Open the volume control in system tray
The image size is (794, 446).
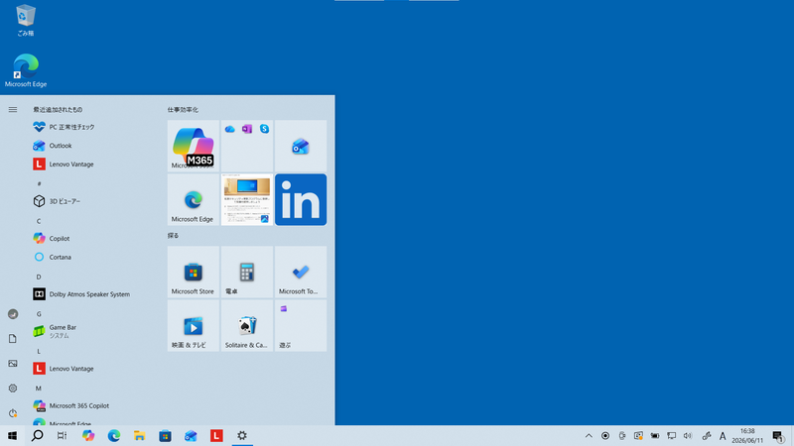(x=688, y=436)
